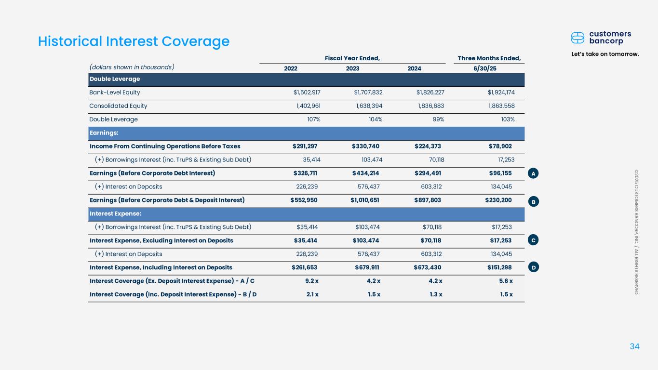This screenshot has height=370, width=658.
Task: Click the circular A marker badge
Action: (x=534, y=174)
